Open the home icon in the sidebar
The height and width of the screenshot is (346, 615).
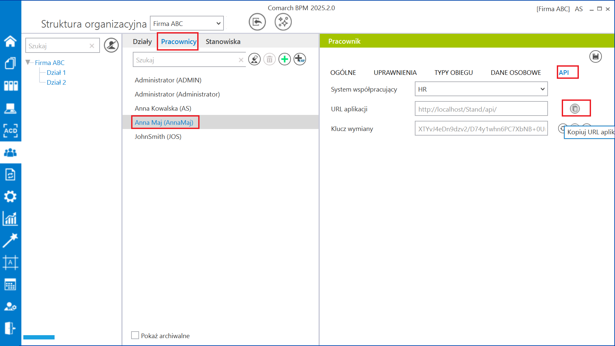pyautogui.click(x=10, y=41)
